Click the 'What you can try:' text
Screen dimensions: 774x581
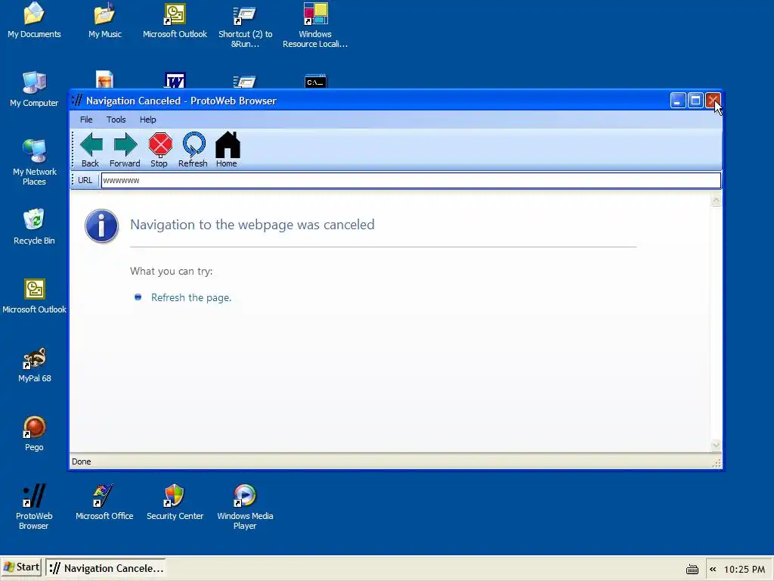[172, 272]
